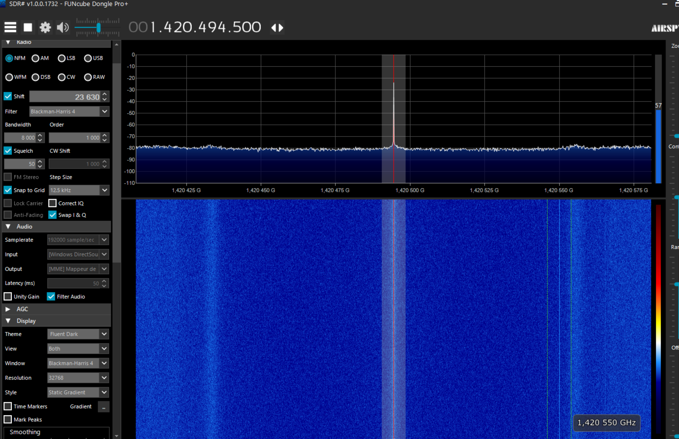Image resolution: width=679 pixels, height=439 pixels.
Task: Mute audio with the speaker icon
Action: [x=63, y=28]
